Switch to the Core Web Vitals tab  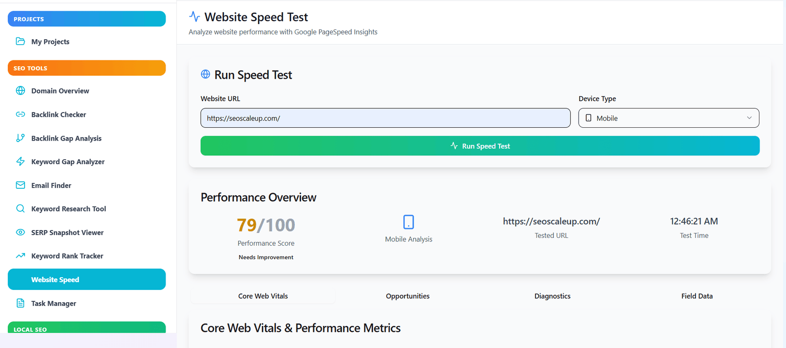pos(263,296)
